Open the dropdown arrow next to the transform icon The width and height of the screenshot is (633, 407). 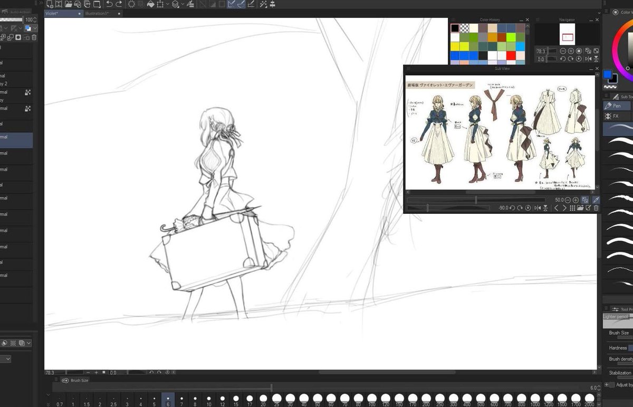[x=168, y=4]
